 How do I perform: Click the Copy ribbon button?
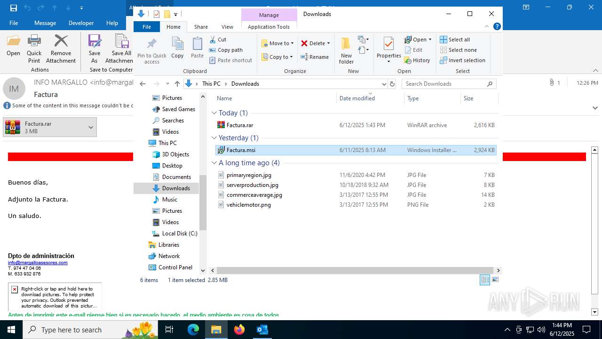(177, 48)
